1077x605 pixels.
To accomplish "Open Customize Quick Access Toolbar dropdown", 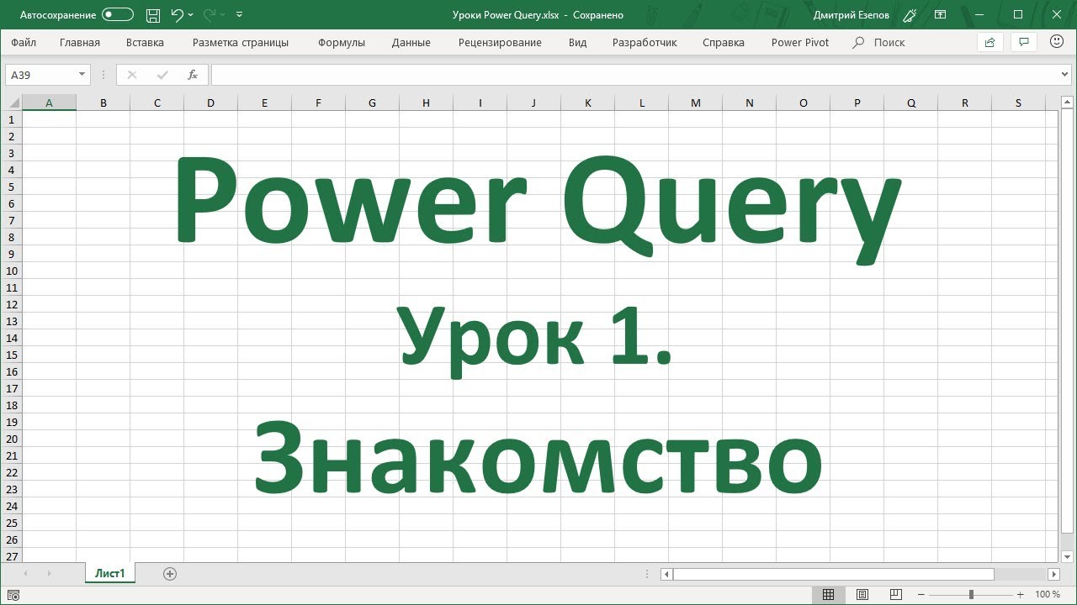I will pos(240,15).
